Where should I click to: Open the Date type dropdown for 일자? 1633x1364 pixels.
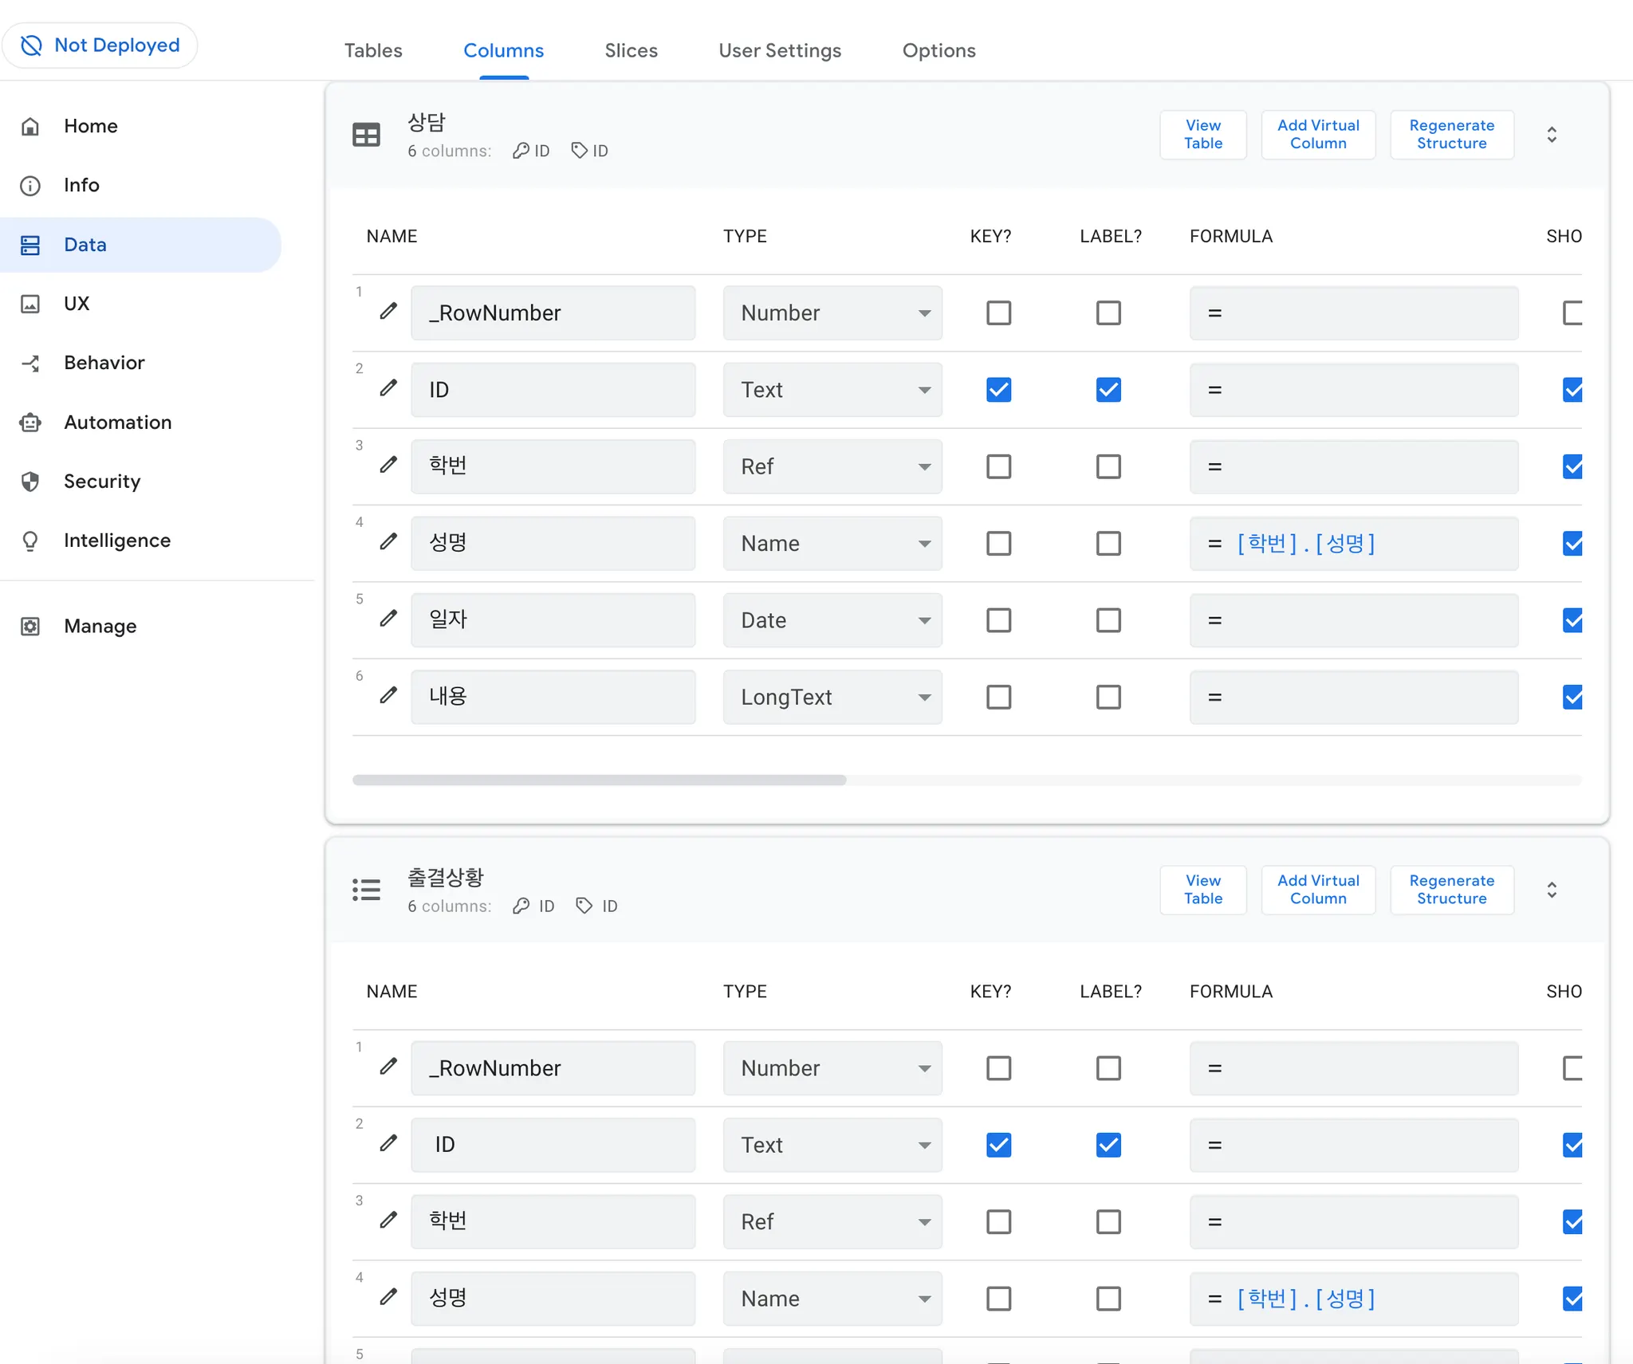point(832,620)
